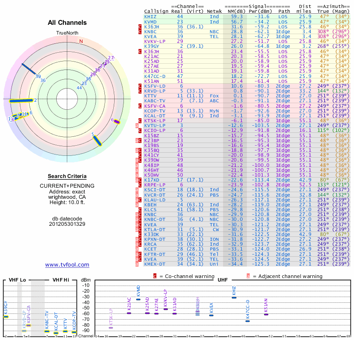Select the channel 39 blue bar on radar
The height and width of the screenshot is (340, 354).
click(x=29, y=69)
